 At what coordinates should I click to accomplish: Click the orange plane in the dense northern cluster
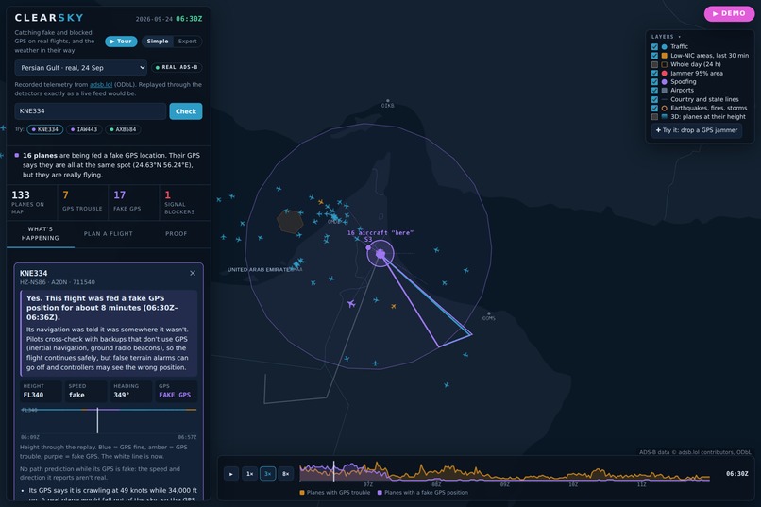(321, 202)
